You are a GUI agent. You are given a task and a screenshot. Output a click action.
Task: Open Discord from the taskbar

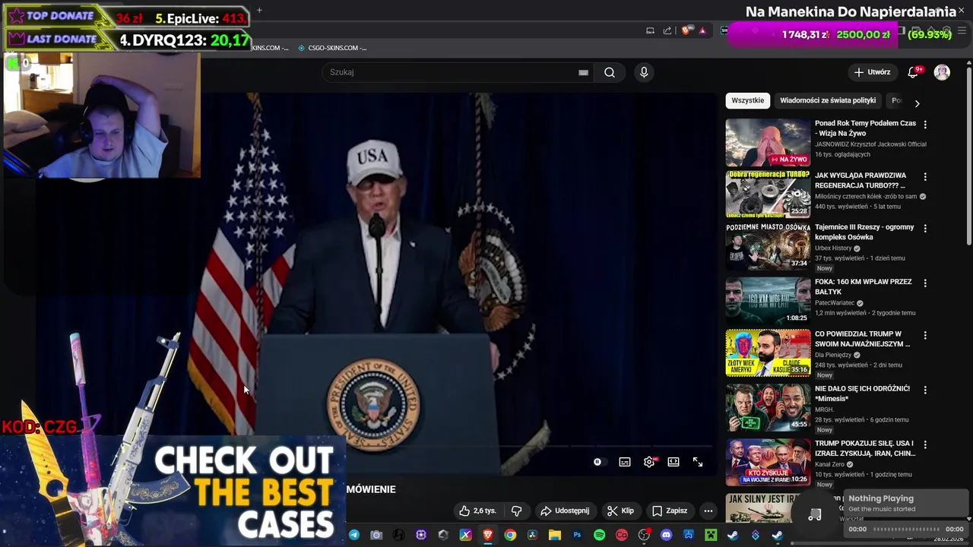pos(667,535)
